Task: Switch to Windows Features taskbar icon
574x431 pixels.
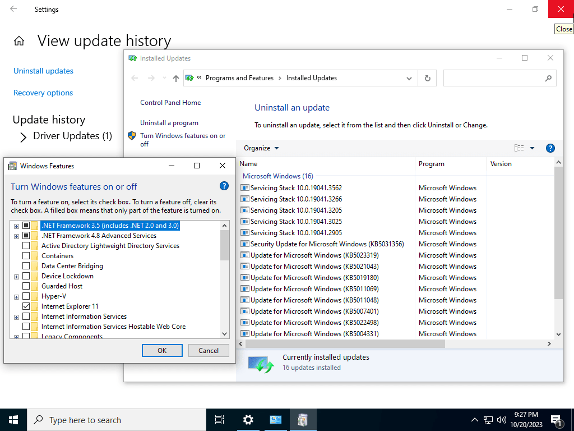Action: click(x=303, y=420)
